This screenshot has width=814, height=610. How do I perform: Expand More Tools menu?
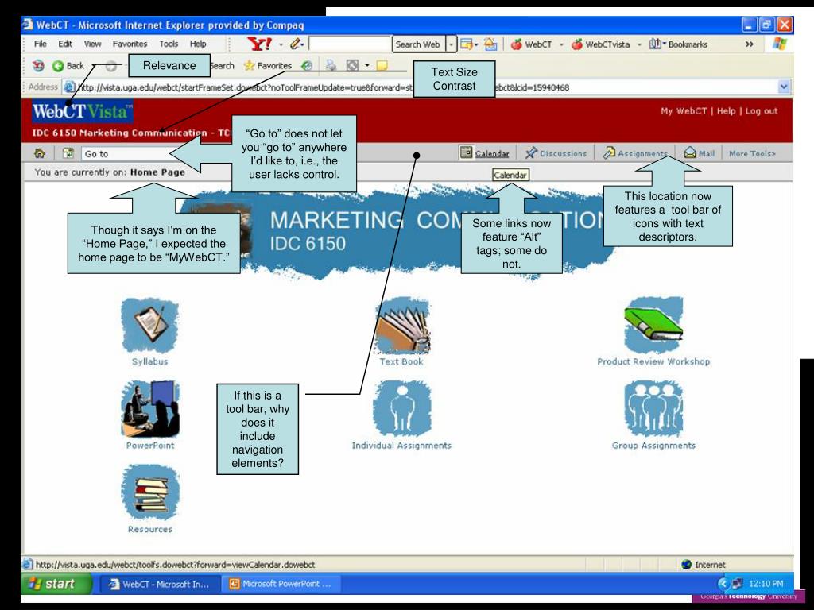pyautogui.click(x=752, y=153)
